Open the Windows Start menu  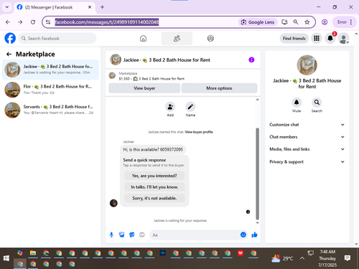(x=6, y=258)
